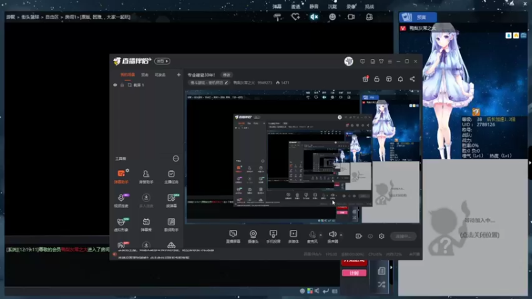Click the waiting-to-join seat placeholder
This screenshot has height=299, width=532.
click(463, 227)
